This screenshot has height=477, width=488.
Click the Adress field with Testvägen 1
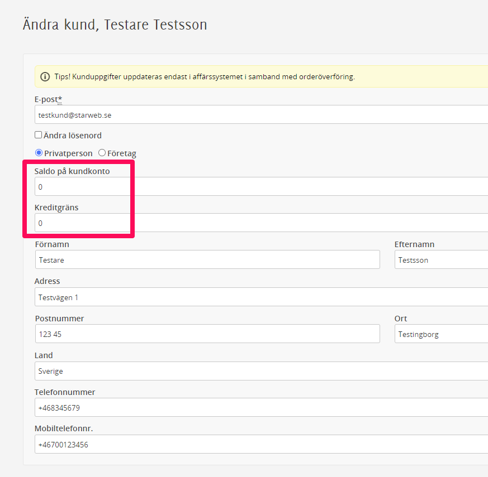point(261,297)
